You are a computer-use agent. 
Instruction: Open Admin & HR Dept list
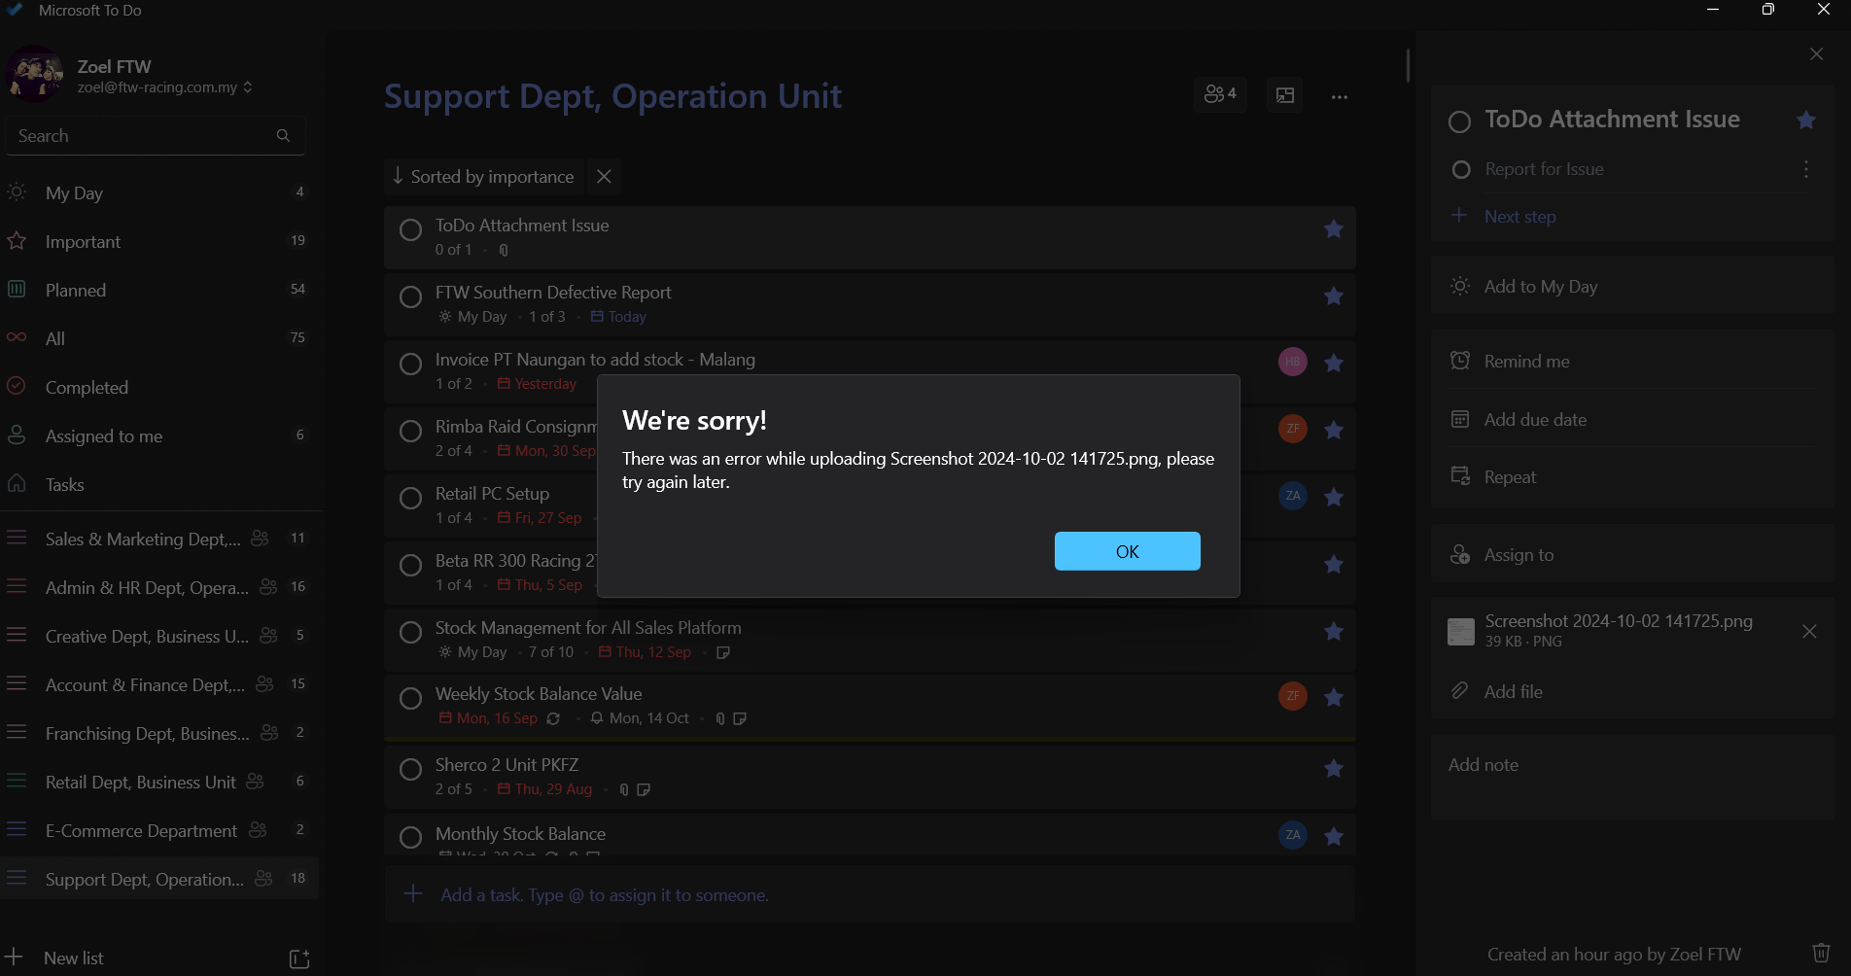coord(159,587)
